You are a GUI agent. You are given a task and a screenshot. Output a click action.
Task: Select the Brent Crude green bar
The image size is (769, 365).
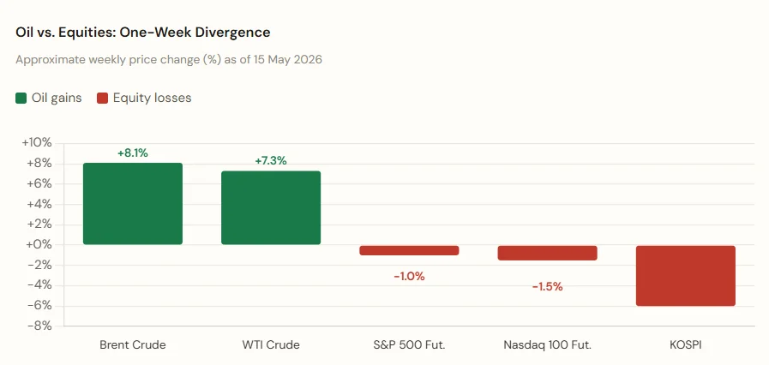tap(132, 204)
